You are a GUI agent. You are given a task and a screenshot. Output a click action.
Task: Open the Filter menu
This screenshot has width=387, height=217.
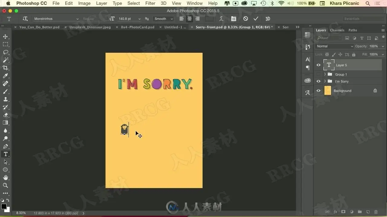[x=150, y=3]
